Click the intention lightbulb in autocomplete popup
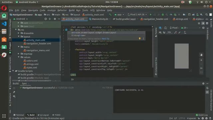Image resolution: width=213 pixels, height=120 pixels. (x=140, y=39)
